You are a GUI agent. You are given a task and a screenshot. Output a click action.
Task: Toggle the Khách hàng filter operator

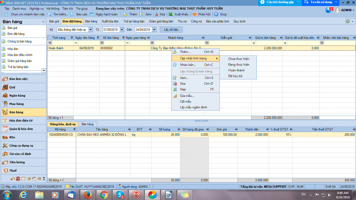pyautogui.click(x=152, y=43)
